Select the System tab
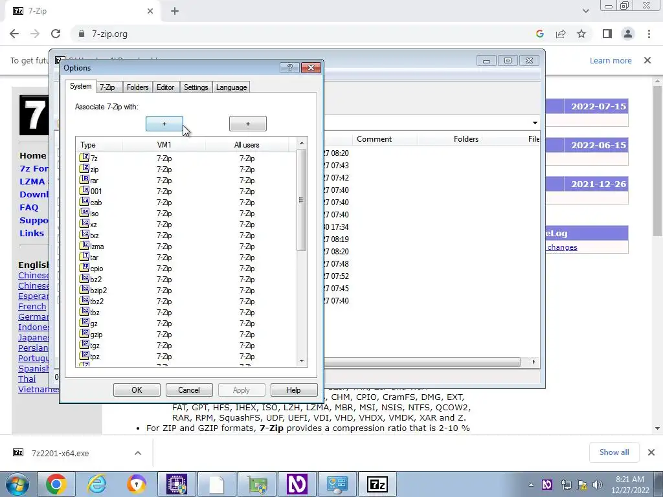Screen dimensions: 663x497 (81, 86)
